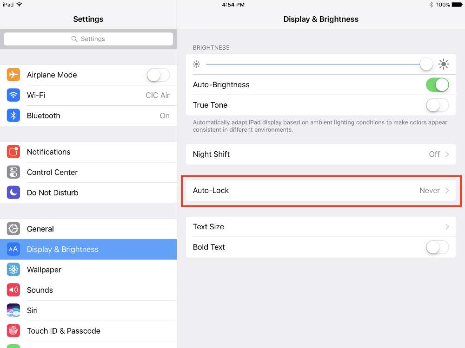This screenshot has height=348, width=465.
Task: Click the Bluetooth icon
Action: (x=13, y=116)
